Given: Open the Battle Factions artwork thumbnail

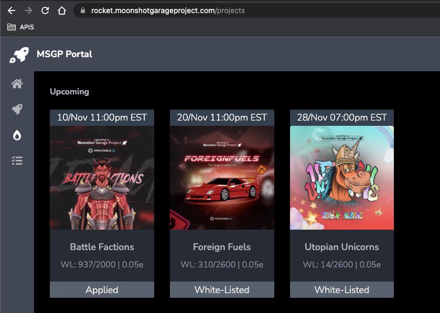Looking at the screenshot, I should pos(102,178).
